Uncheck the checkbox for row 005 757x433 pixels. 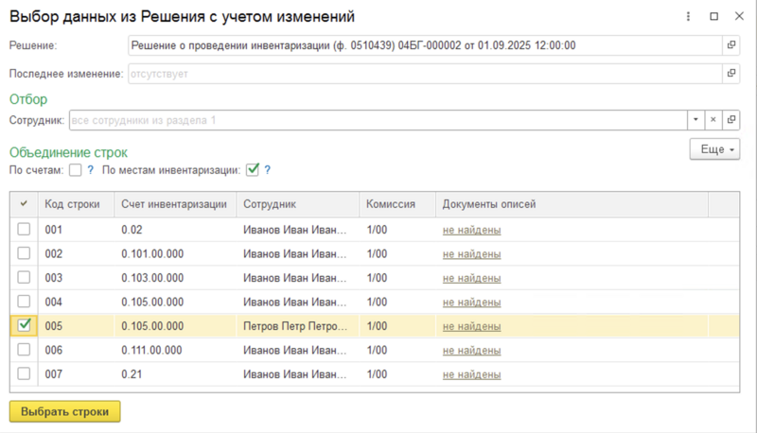pyautogui.click(x=25, y=325)
